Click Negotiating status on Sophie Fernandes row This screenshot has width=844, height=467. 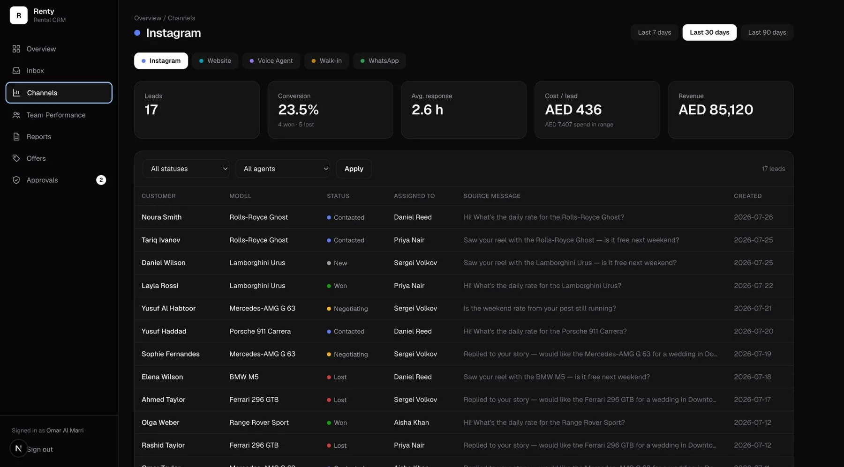tap(347, 354)
